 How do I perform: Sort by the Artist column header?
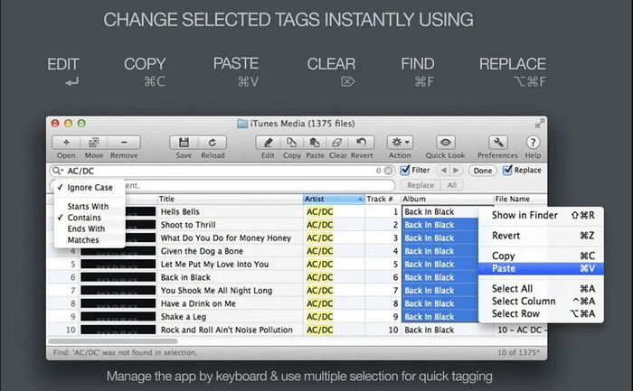334,199
